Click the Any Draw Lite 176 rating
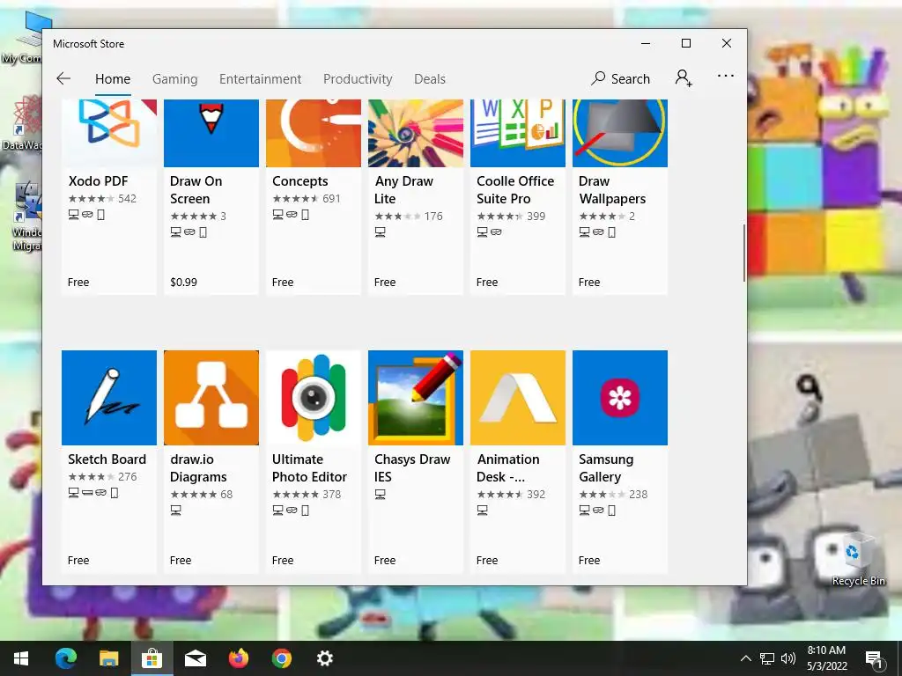The height and width of the screenshot is (676, 902). pyautogui.click(x=409, y=217)
